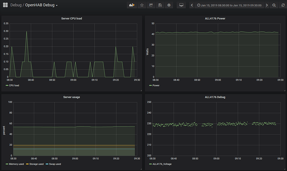Viewport: 287px width, 171px height.
Task: Open Server CPU load panel title menu
Action: (x=72, y=18)
